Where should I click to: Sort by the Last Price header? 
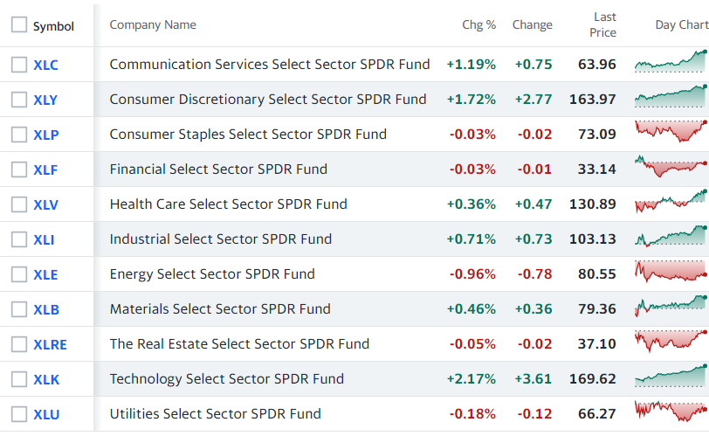pyautogui.click(x=604, y=25)
